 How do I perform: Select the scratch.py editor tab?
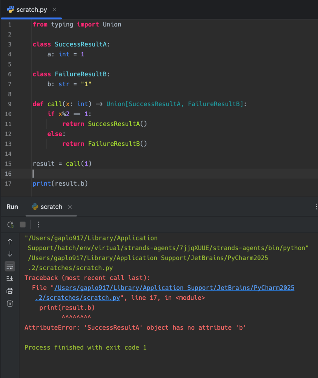(x=32, y=9)
